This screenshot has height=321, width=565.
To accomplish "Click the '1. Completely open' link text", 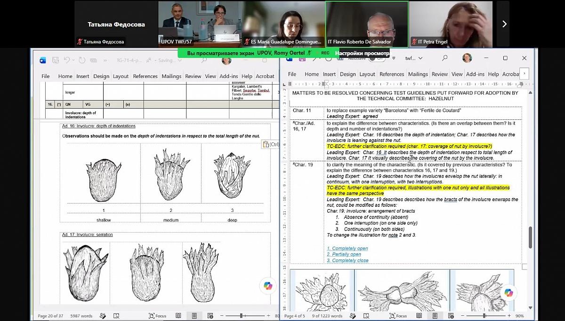I will click(347, 248).
